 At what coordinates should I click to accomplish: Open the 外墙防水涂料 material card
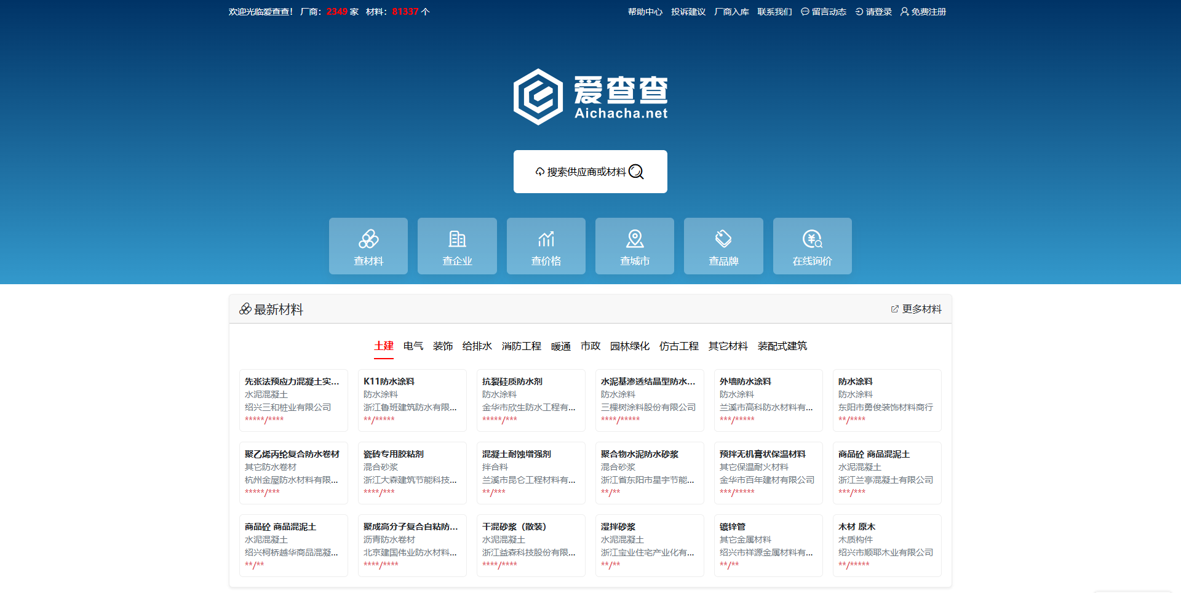coord(768,400)
